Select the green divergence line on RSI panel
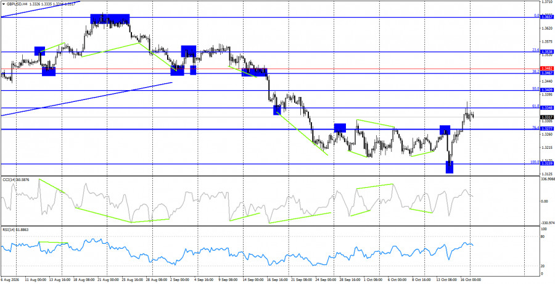Screen dimensions: 555x284 (x=53, y=243)
